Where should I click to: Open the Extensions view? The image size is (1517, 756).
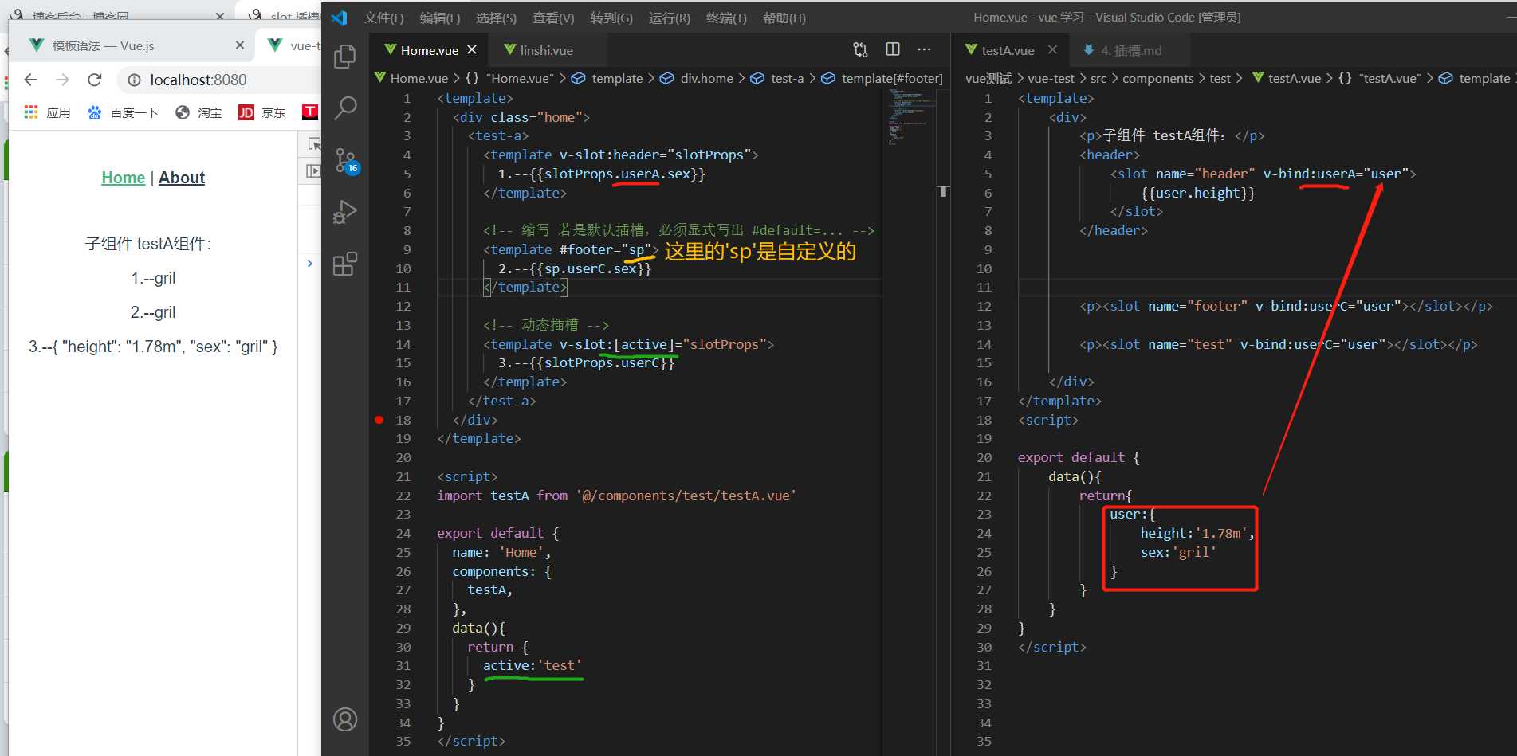[344, 264]
